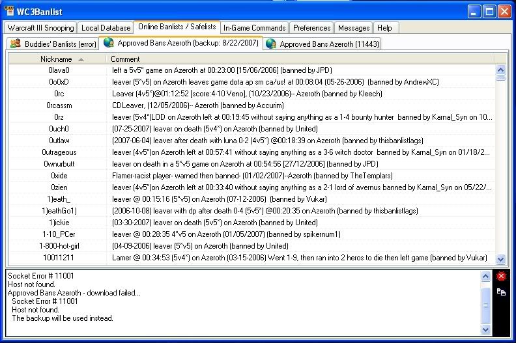This screenshot has width=516, height=343.
Task: Open the Help tab
Action: pos(384,28)
